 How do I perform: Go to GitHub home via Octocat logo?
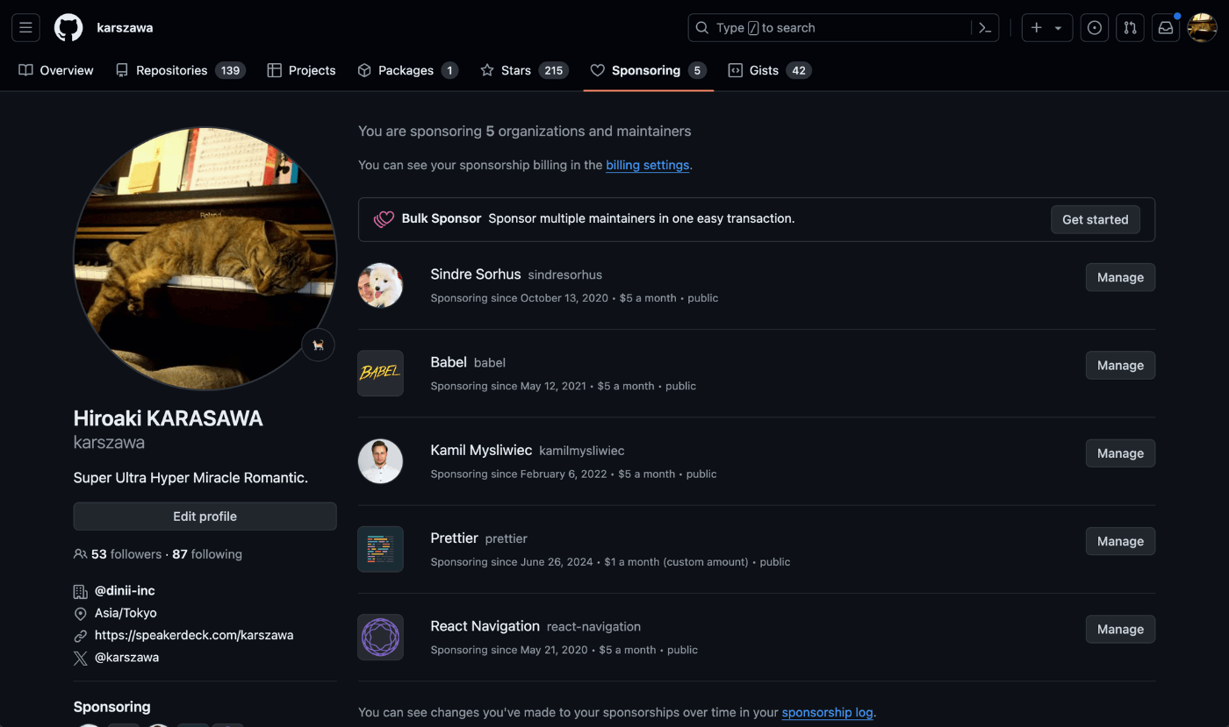coord(68,28)
